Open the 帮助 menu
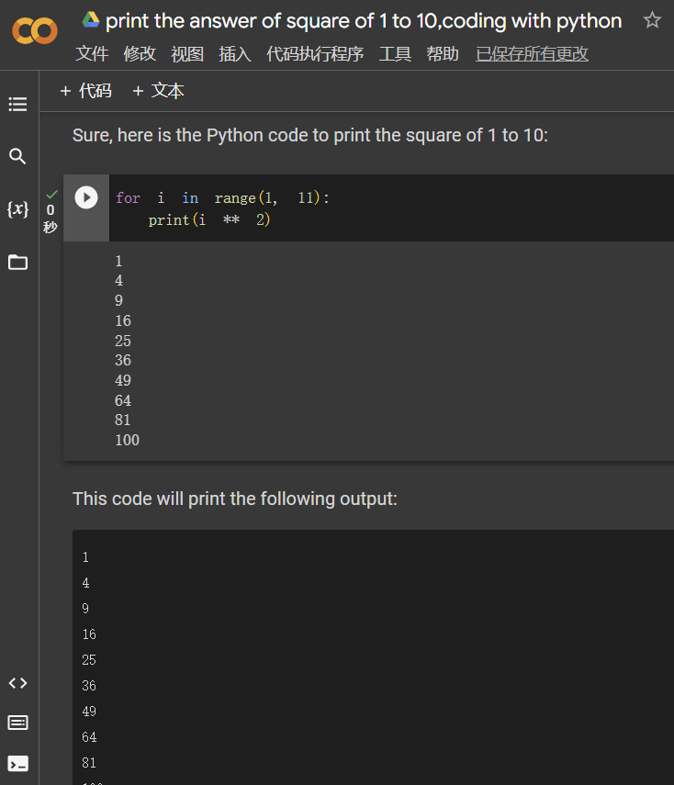The height and width of the screenshot is (785, 674). [443, 53]
